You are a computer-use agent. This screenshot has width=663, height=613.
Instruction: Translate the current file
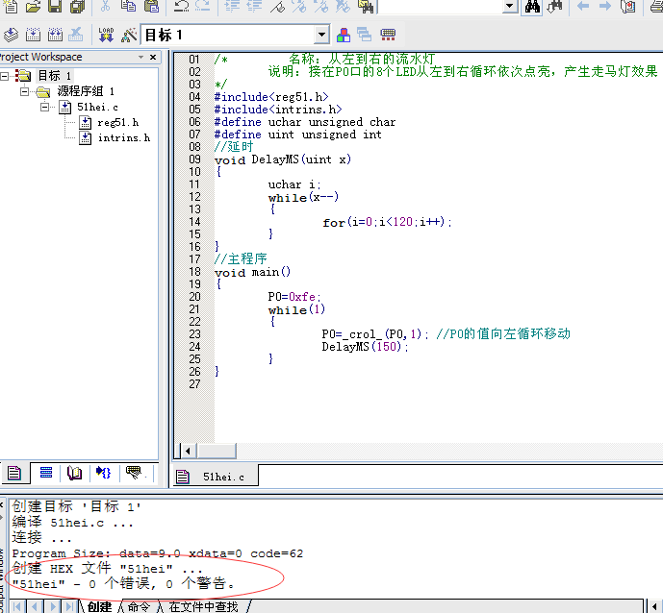pyautogui.click(x=11, y=35)
